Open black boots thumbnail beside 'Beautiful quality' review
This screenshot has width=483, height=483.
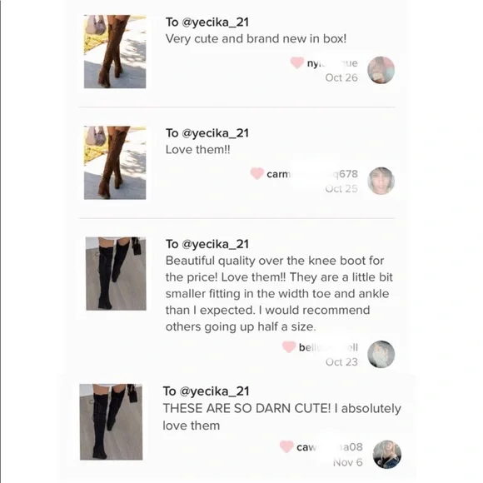click(x=116, y=273)
